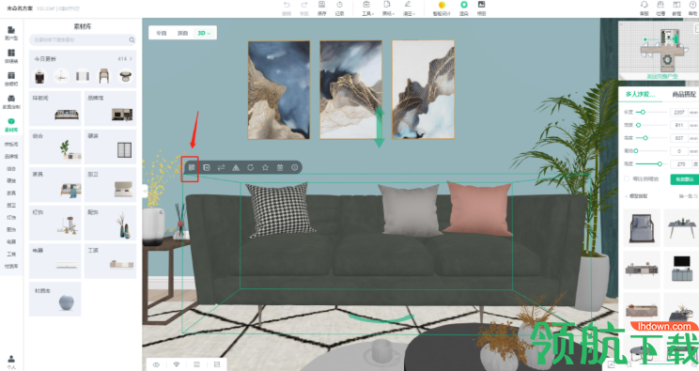Enable the 等比例缩放 checkbox
The width and height of the screenshot is (699, 371).
(627, 178)
